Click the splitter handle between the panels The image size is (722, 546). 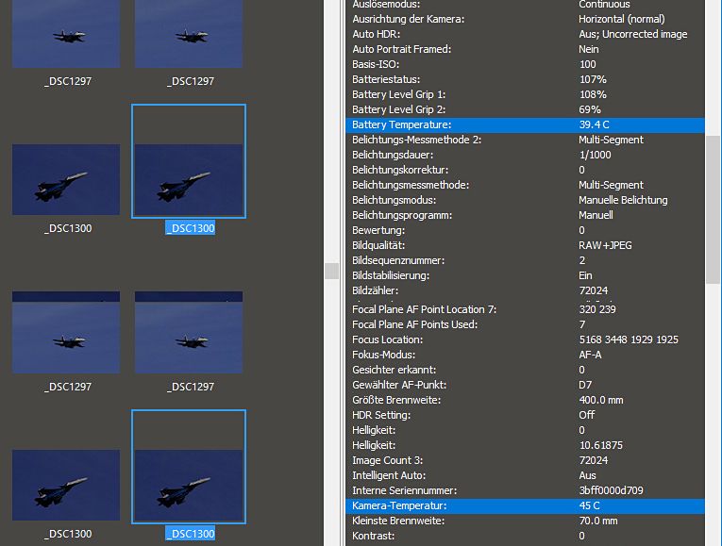331,272
